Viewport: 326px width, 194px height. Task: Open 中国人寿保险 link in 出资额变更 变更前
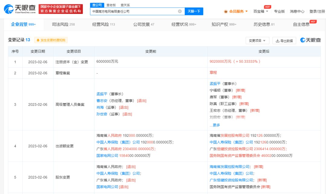click(x=118, y=142)
